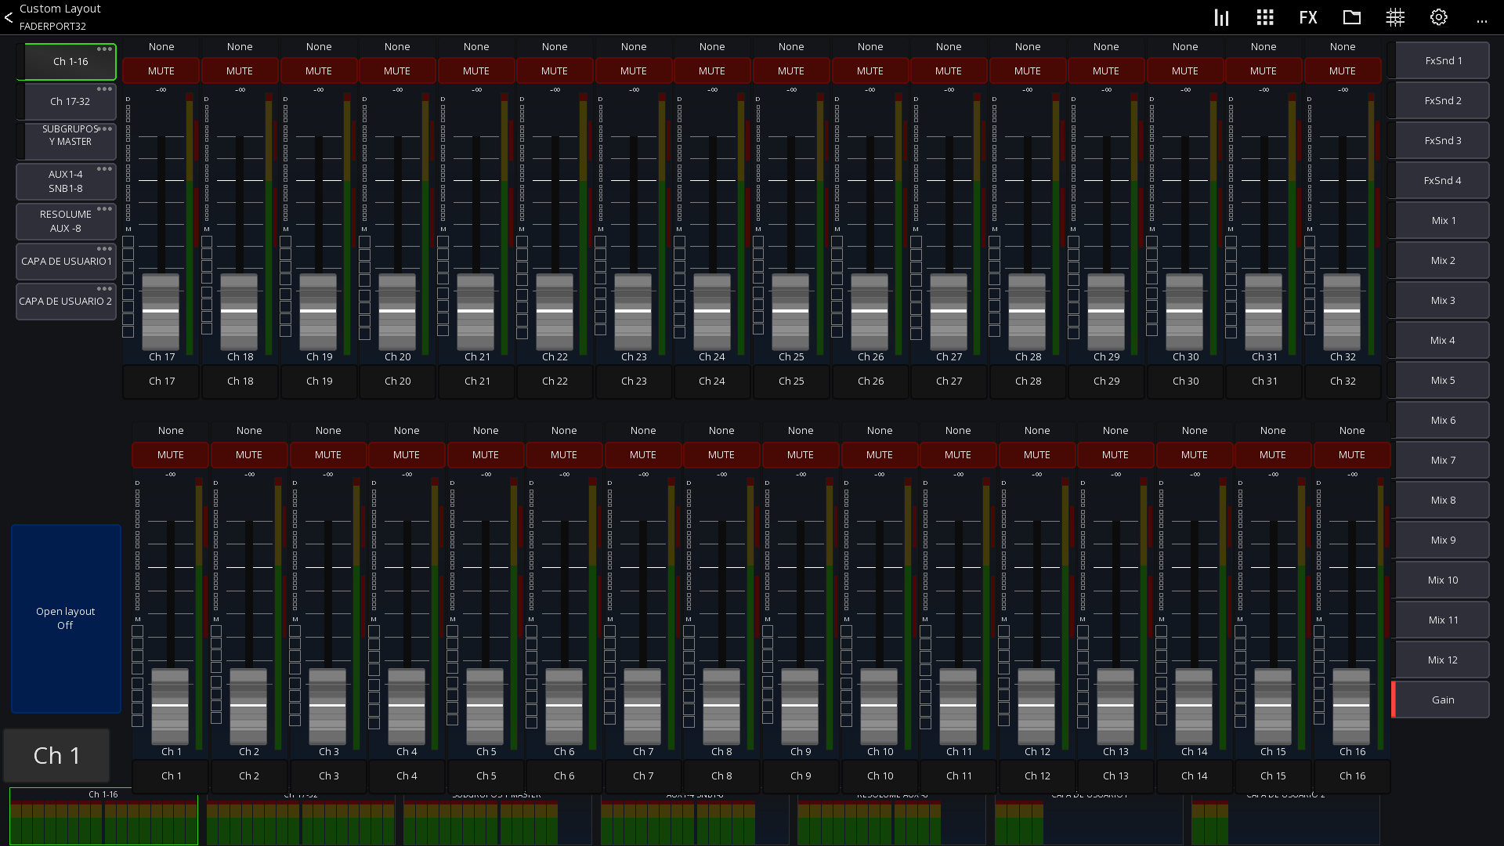Go back using the top-left arrow
Image resolution: width=1504 pixels, height=846 pixels.
9,17
